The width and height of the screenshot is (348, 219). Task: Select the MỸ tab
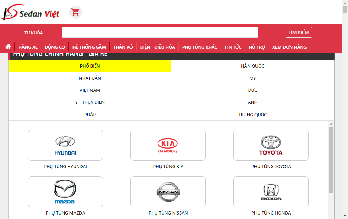click(253, 78)
